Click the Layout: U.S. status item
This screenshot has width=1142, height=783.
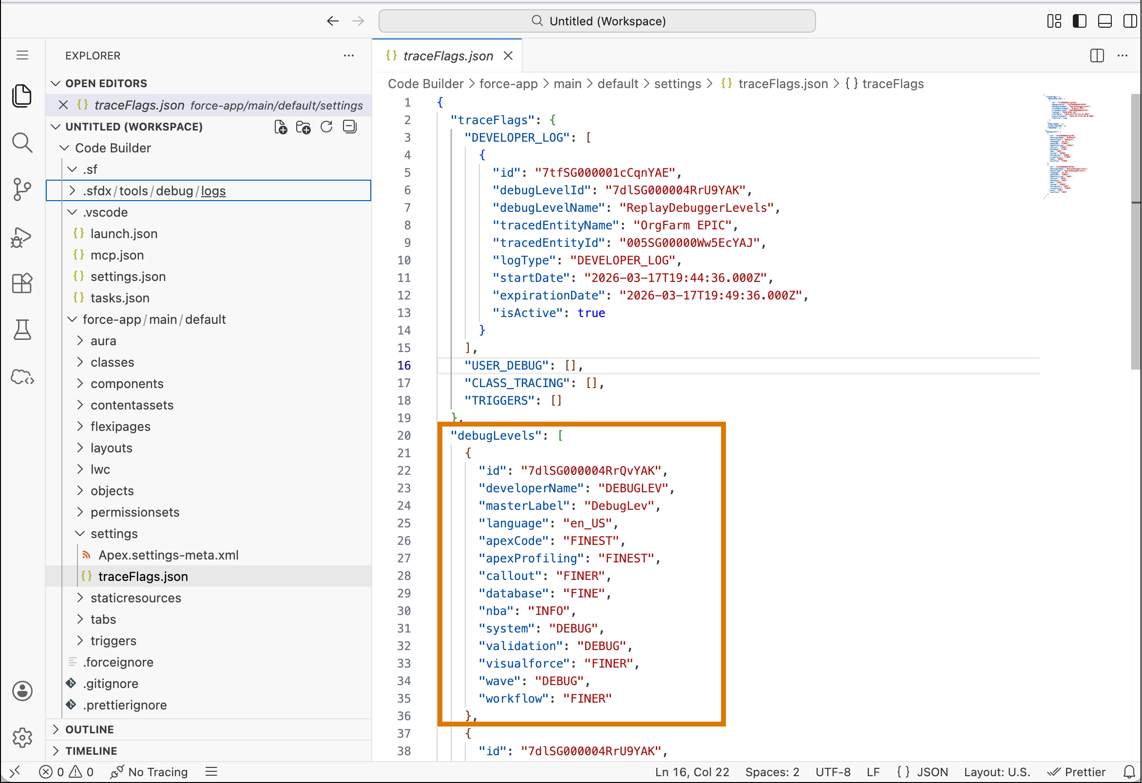coord(997,772)
